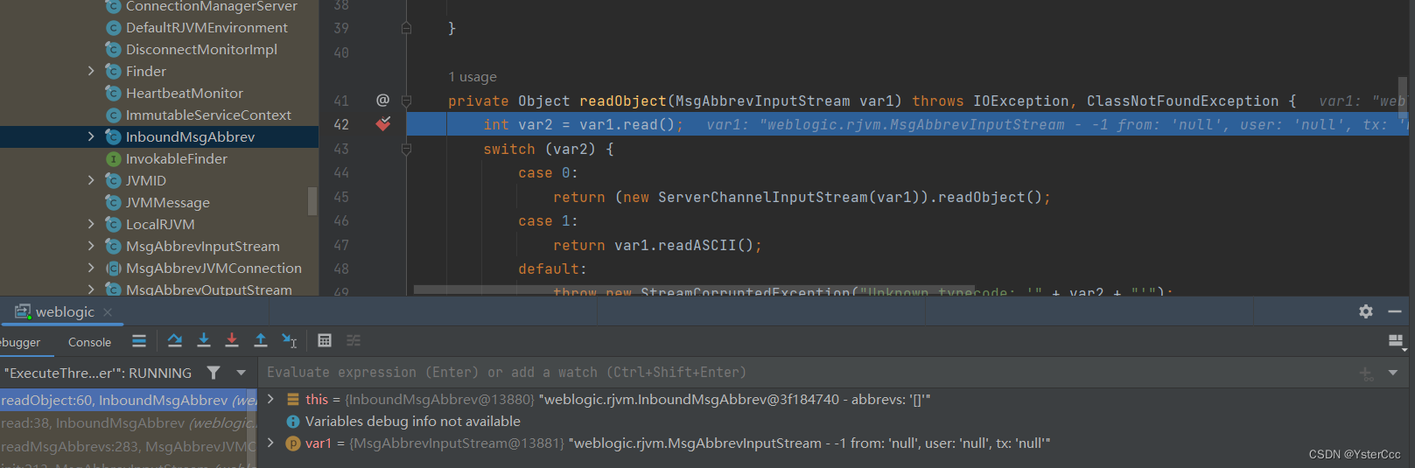
Task: Click the readObject method name on line 41
Action: click(x=623, y=101)
